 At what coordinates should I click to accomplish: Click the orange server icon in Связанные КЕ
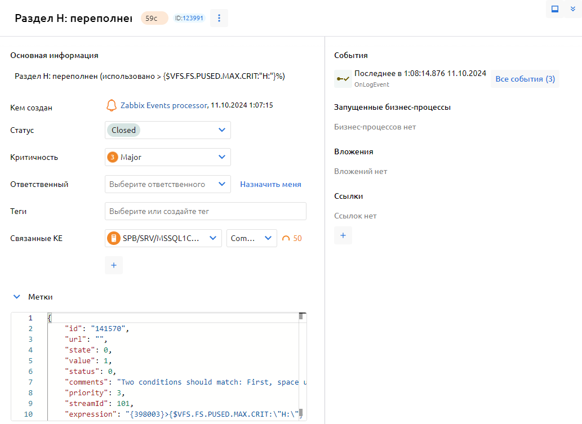pyautogui.click(x=113, y=238)
